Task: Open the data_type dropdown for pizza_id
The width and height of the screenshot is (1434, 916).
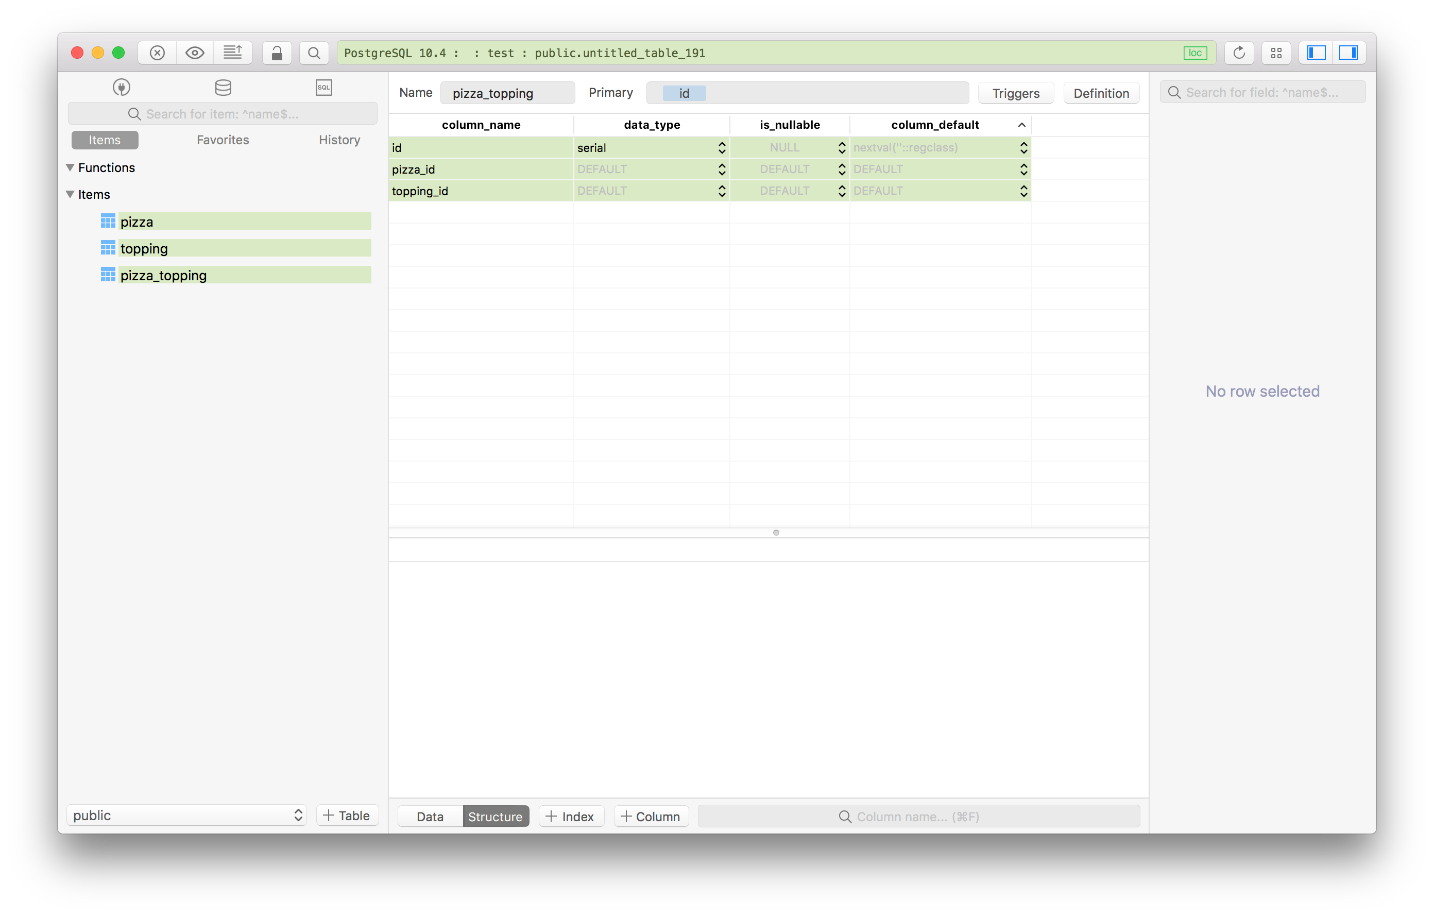Action: coord(721,169)
